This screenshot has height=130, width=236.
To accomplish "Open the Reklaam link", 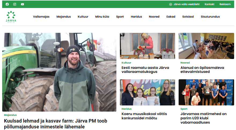I will 225,4.
